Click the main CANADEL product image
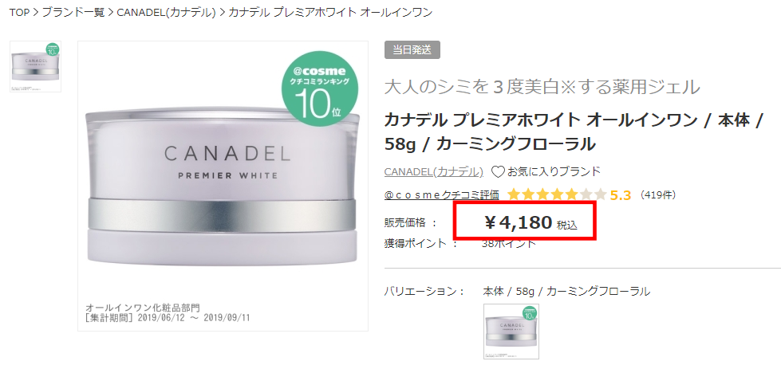The height and width of the screenshot is (369, 781). 223,186
